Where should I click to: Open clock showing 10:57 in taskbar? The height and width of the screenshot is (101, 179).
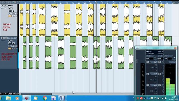click(173, 98)
